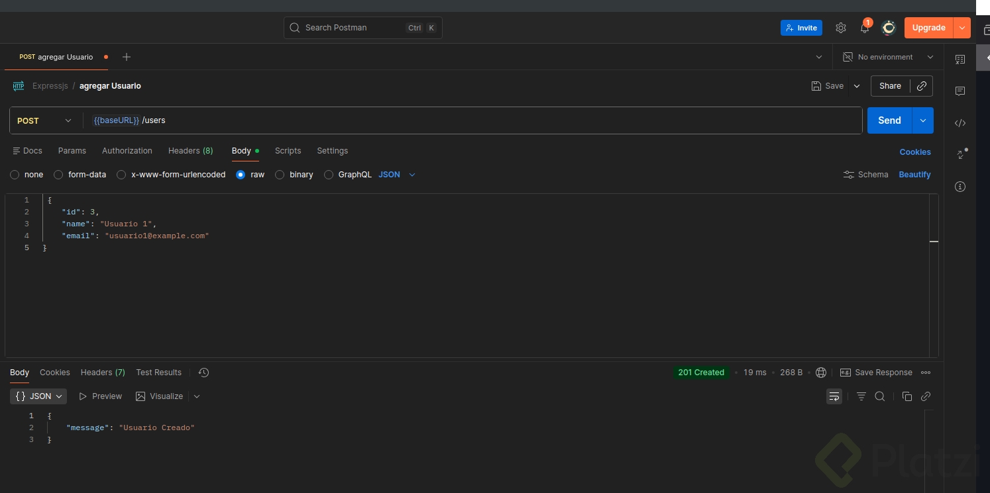Open the Send options dropdown arrow
The height and width of the screenshot is (493, 990).
point(923,120)
